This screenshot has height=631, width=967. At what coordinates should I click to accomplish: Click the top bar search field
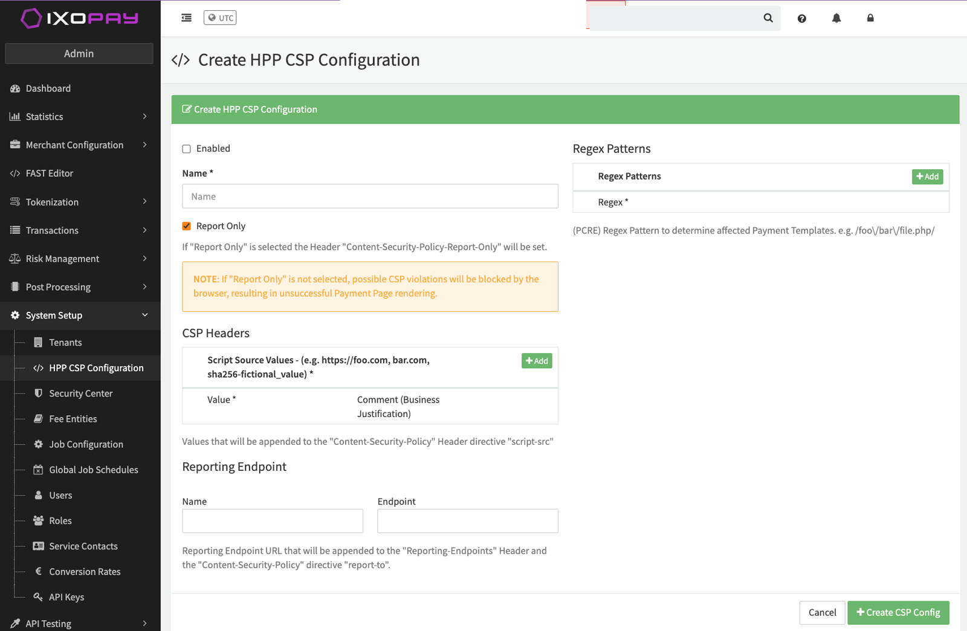(x=674, y=18)
